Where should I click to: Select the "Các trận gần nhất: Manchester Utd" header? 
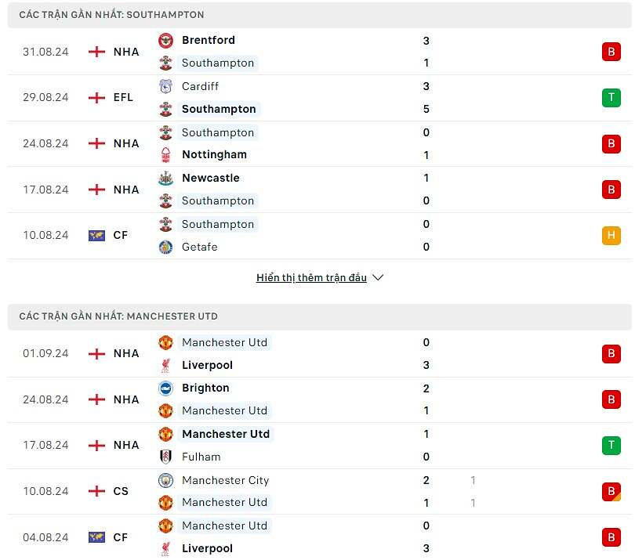coord(118,316)
